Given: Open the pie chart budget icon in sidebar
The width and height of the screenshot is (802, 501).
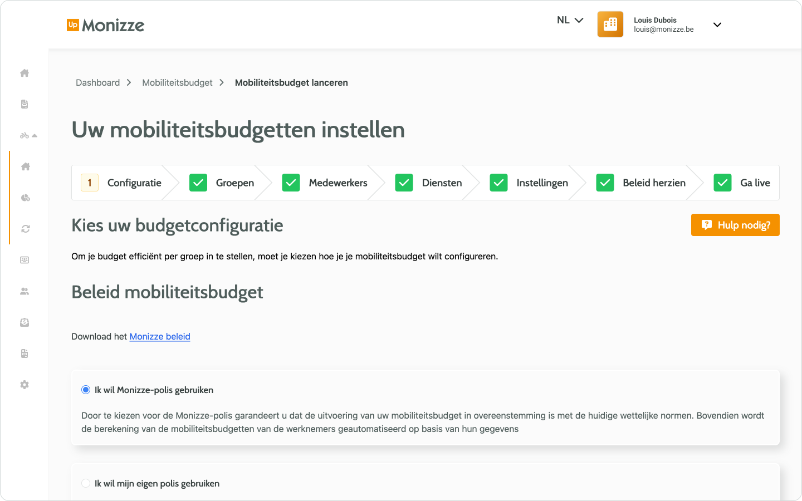Looking at the screenshot, I should coord(25,198).
